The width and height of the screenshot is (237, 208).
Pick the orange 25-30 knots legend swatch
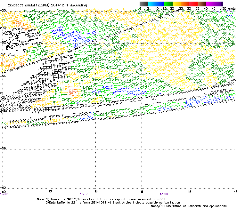(x=185, y=4)
